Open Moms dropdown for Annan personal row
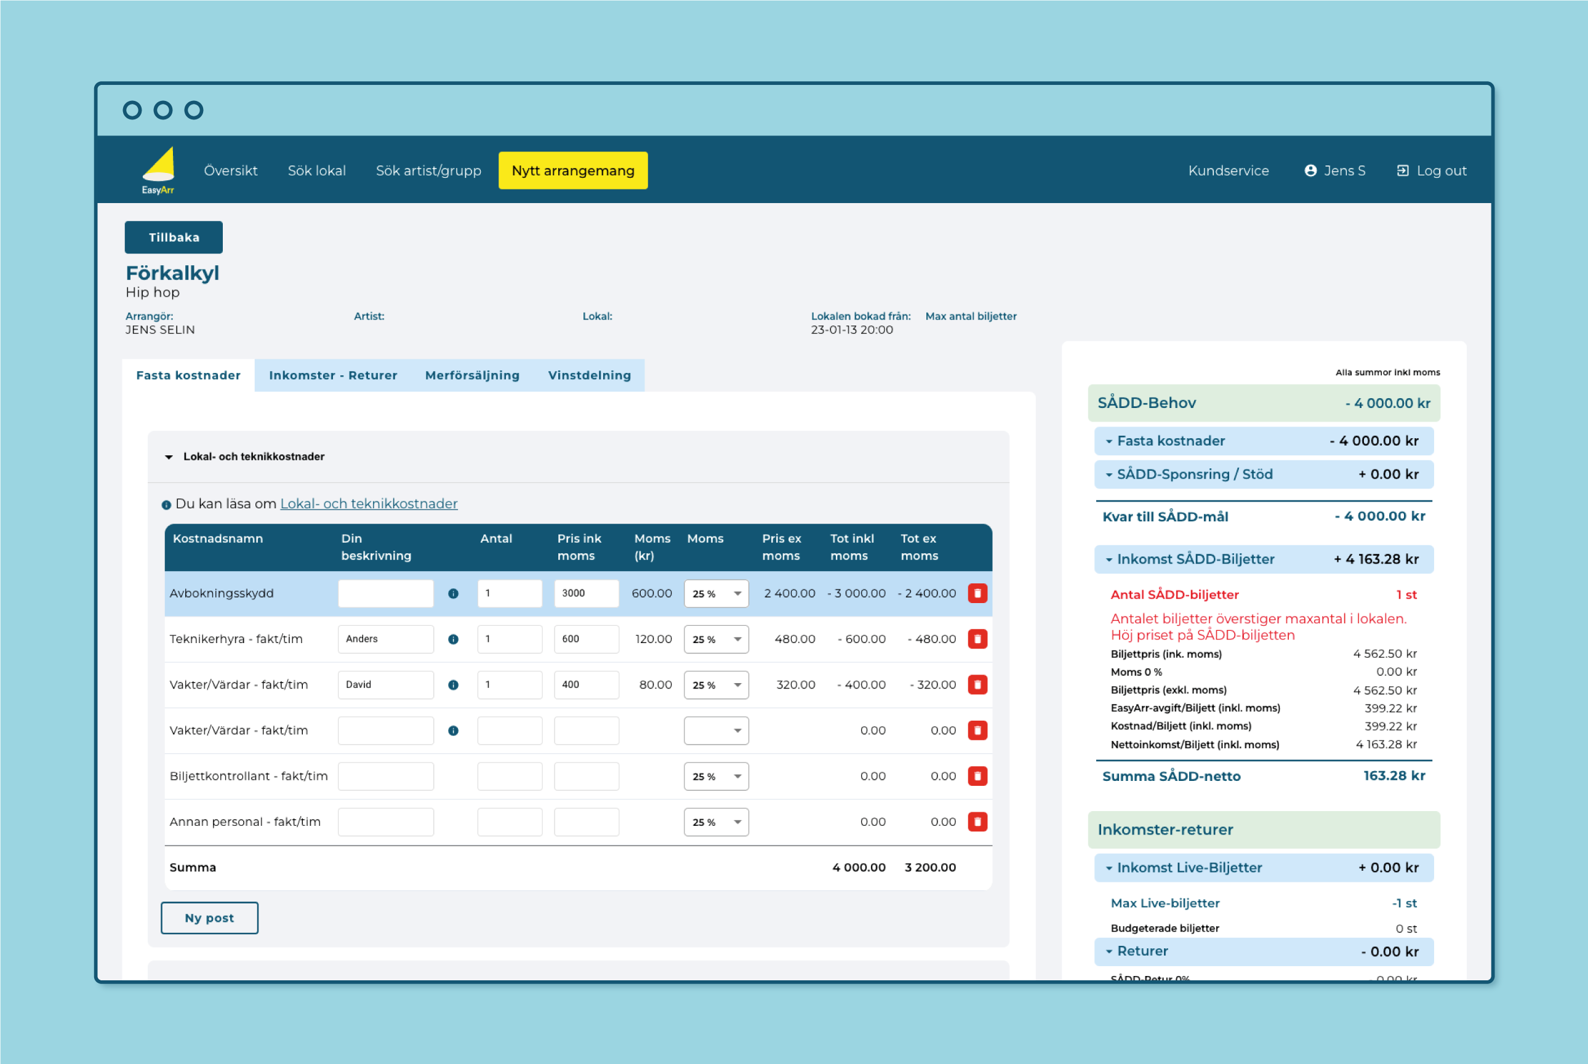Viewport: 1588px width, 1064px height. (x=715, y=822)
